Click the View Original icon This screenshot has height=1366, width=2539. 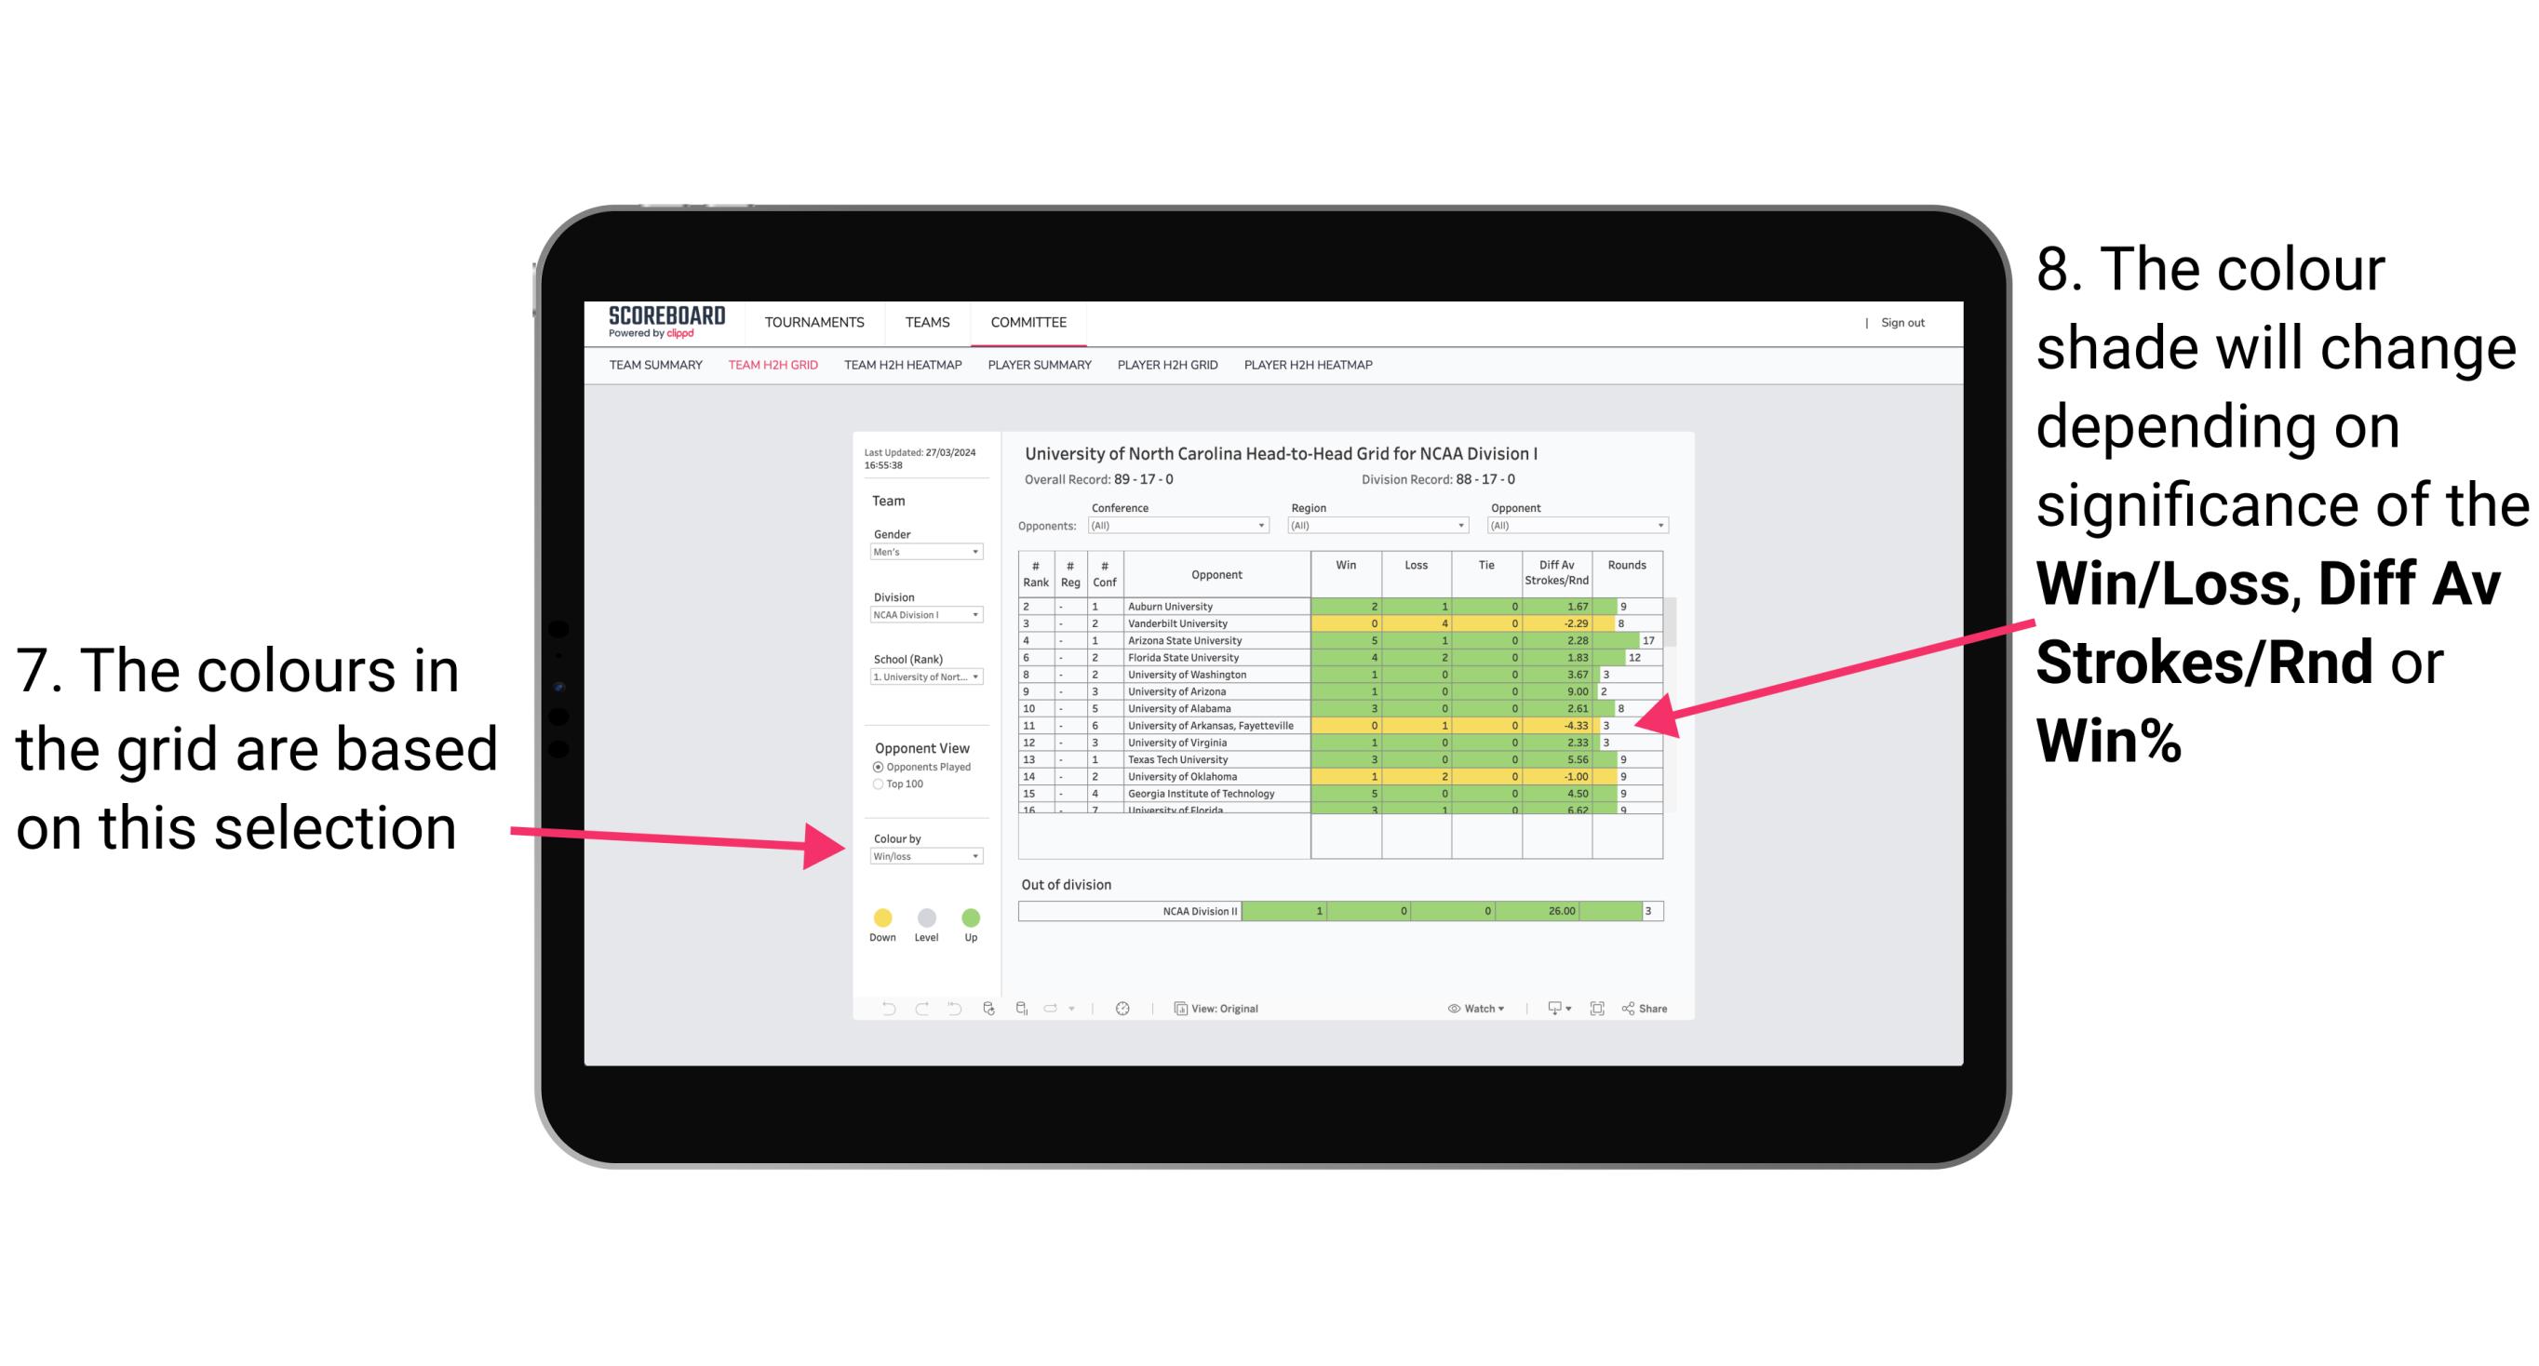(x=1177, y=1010)
